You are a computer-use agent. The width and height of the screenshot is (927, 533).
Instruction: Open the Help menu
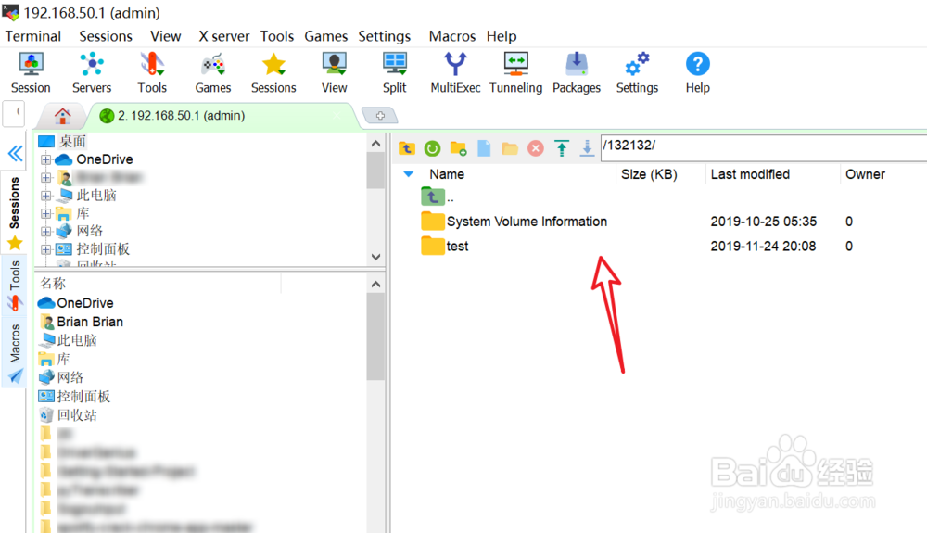click(502, 36)
